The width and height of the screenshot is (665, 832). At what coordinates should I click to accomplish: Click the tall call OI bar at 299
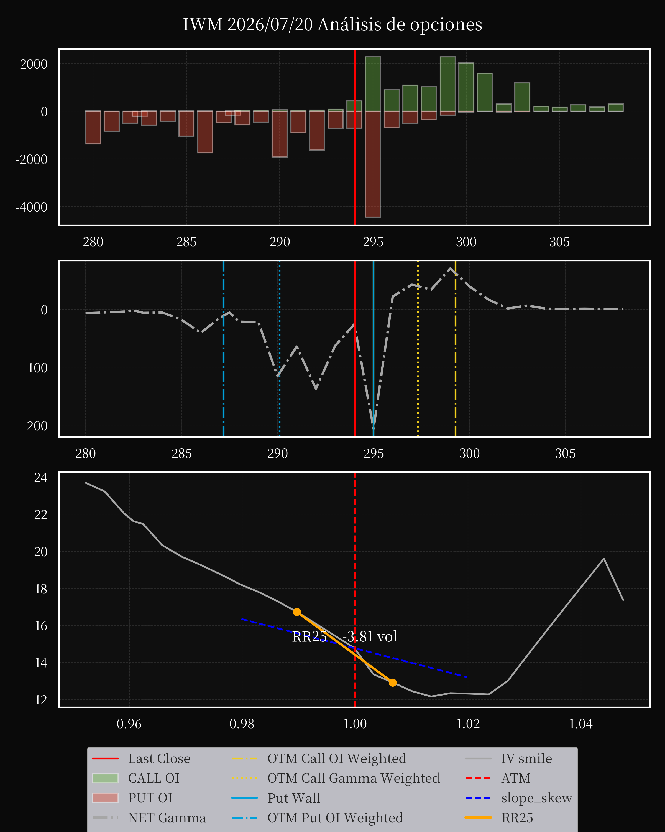(447, 84)
